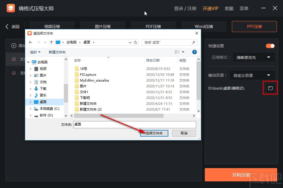Switch to PPT压缩 tab
This screenshot has width=283, height=188.
(x=254, y=26)
